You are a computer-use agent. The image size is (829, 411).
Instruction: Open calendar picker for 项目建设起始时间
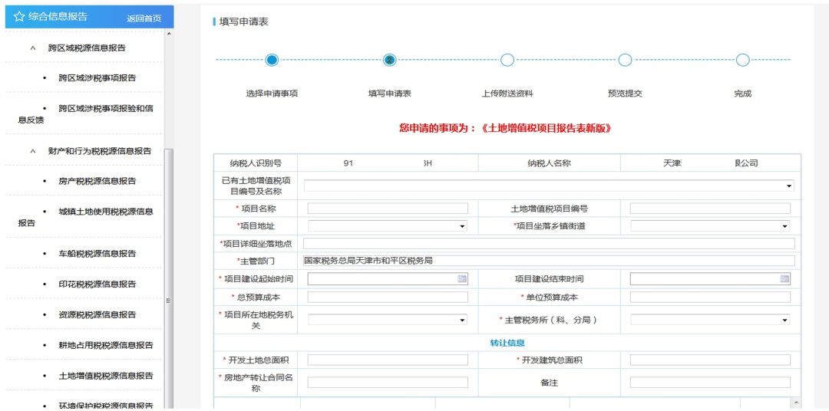click(x=462, y=278)
